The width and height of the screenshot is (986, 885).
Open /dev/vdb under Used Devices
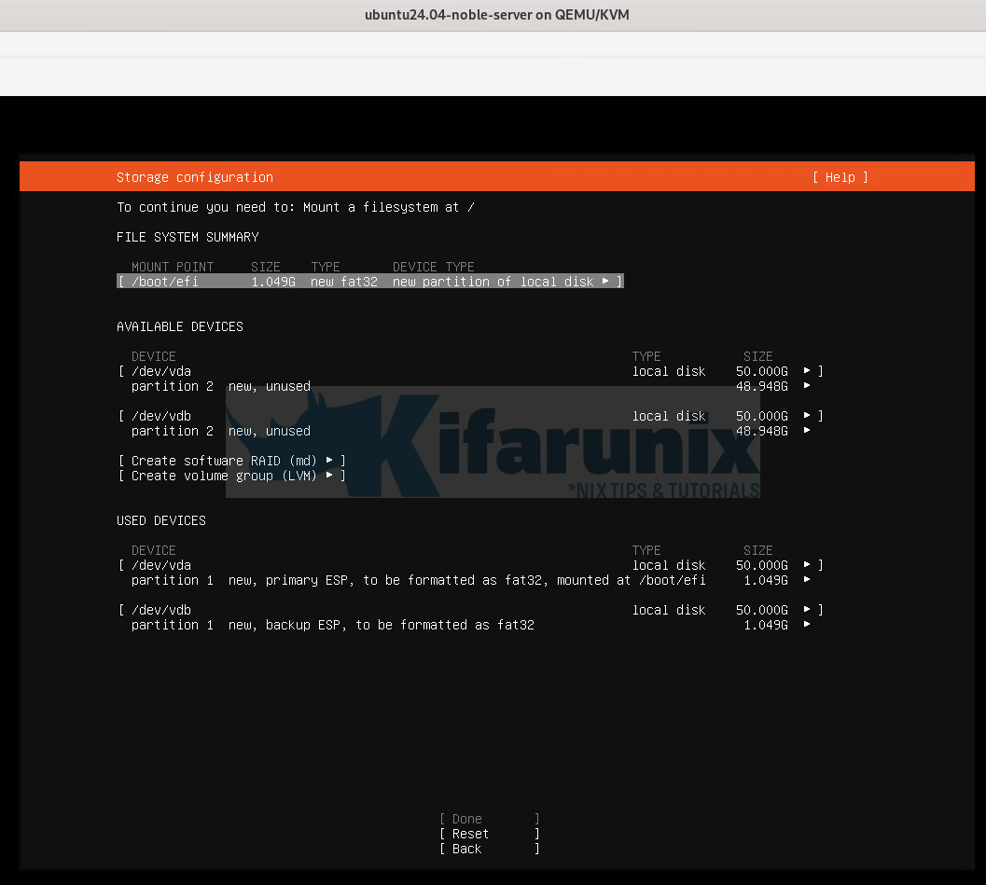[x=471, y=610]
